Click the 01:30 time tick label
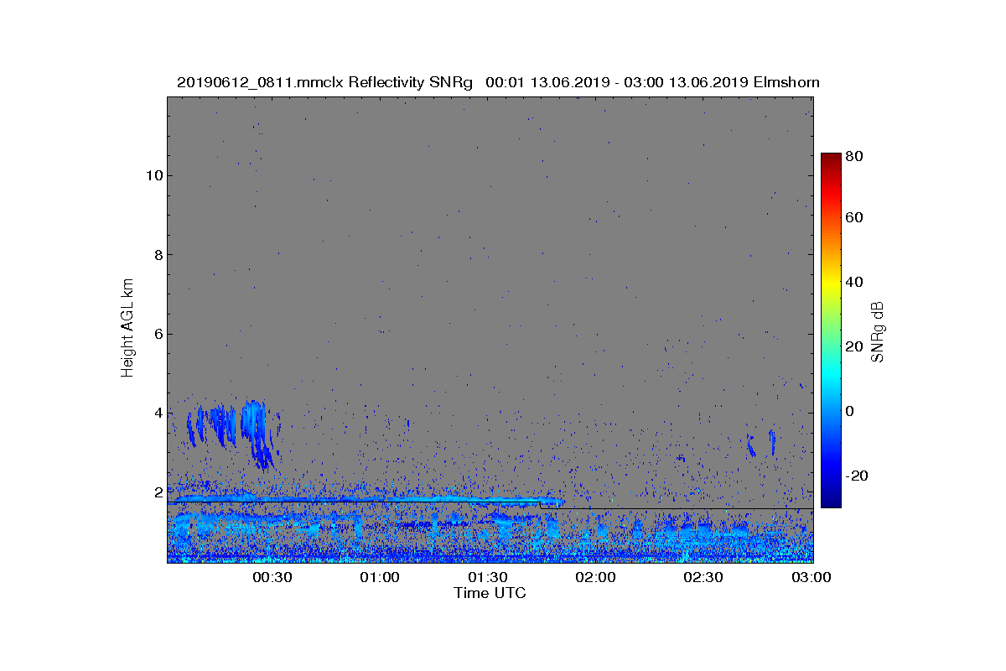 (x=487, y=577)
